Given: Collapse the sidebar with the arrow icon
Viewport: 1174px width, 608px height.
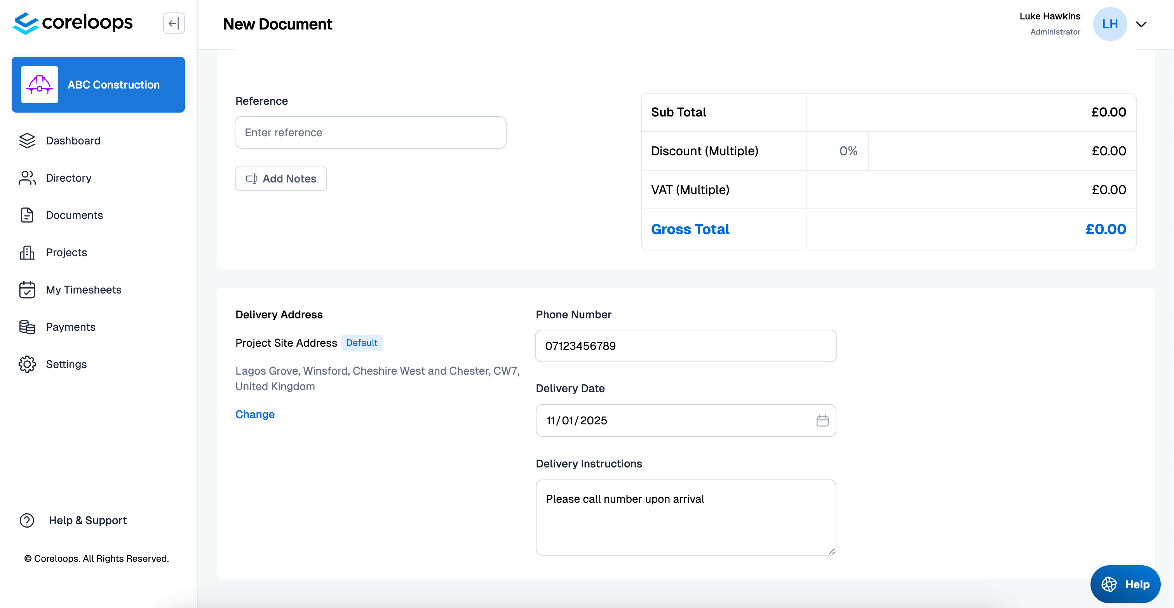Looking at the screenshot, I should [174, 23].
